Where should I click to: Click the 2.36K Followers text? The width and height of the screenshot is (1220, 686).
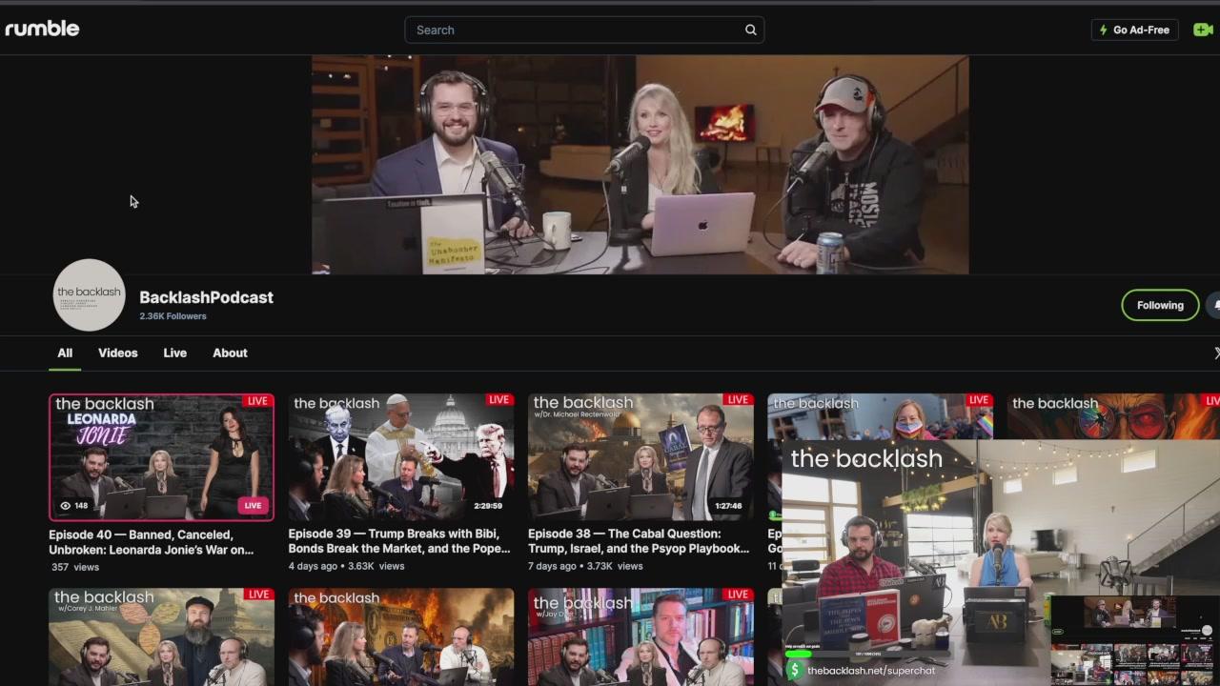pos(173,316)
